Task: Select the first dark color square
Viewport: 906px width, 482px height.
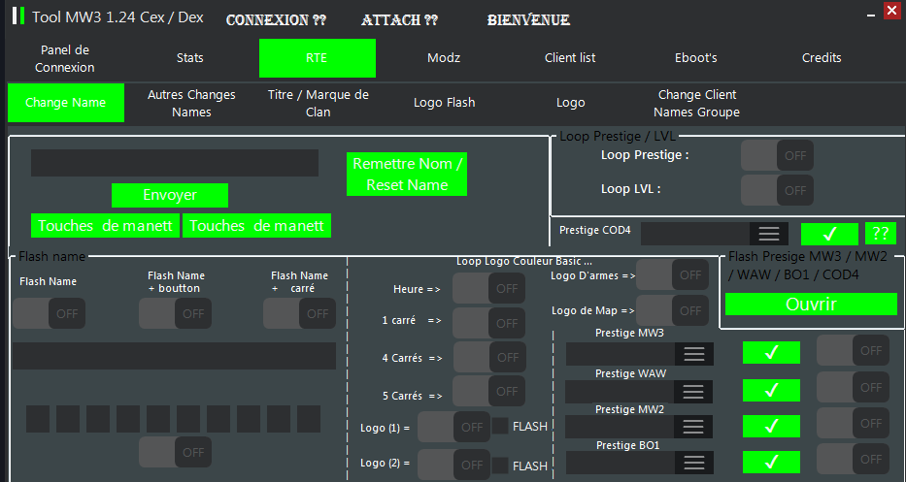Action: [x=38, y=419]
